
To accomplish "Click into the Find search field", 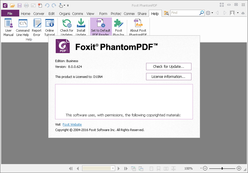I will 185,13.
